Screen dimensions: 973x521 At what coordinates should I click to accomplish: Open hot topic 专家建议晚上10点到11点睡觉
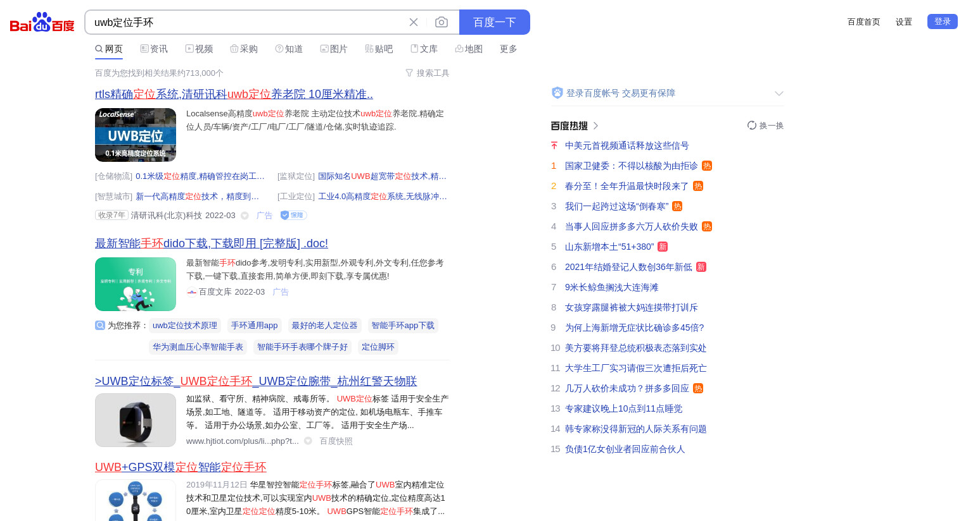pos(624,409)
